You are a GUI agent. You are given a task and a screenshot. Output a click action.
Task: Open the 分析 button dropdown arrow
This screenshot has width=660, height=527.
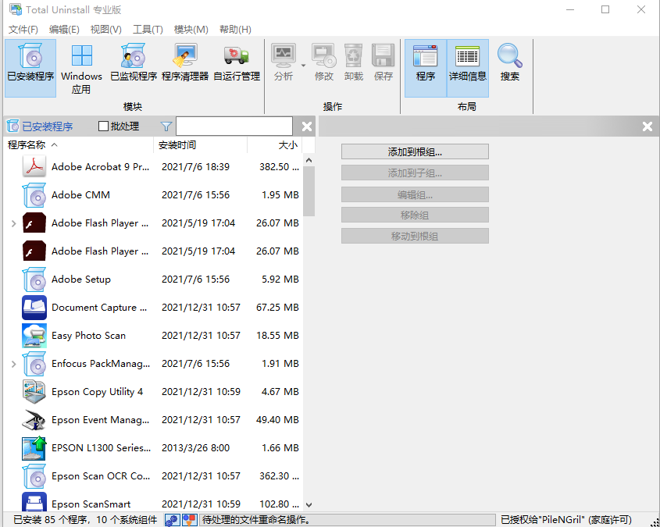tap(303, 66)
